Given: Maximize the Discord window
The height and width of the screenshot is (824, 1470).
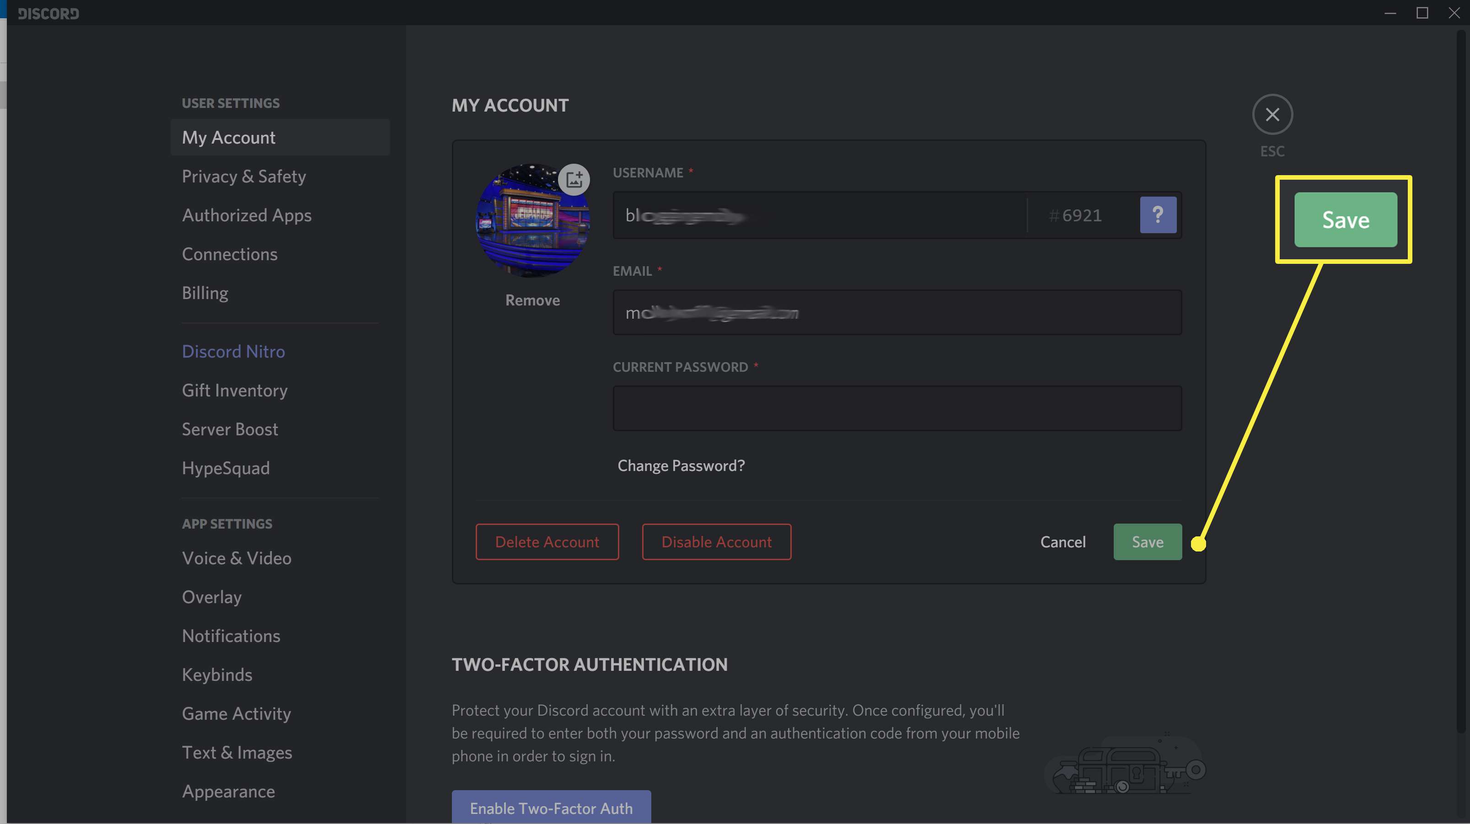Looking at the screenshot, I should [1422, 12].
